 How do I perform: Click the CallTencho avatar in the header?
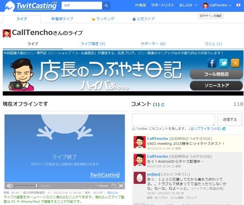[205, 5]
